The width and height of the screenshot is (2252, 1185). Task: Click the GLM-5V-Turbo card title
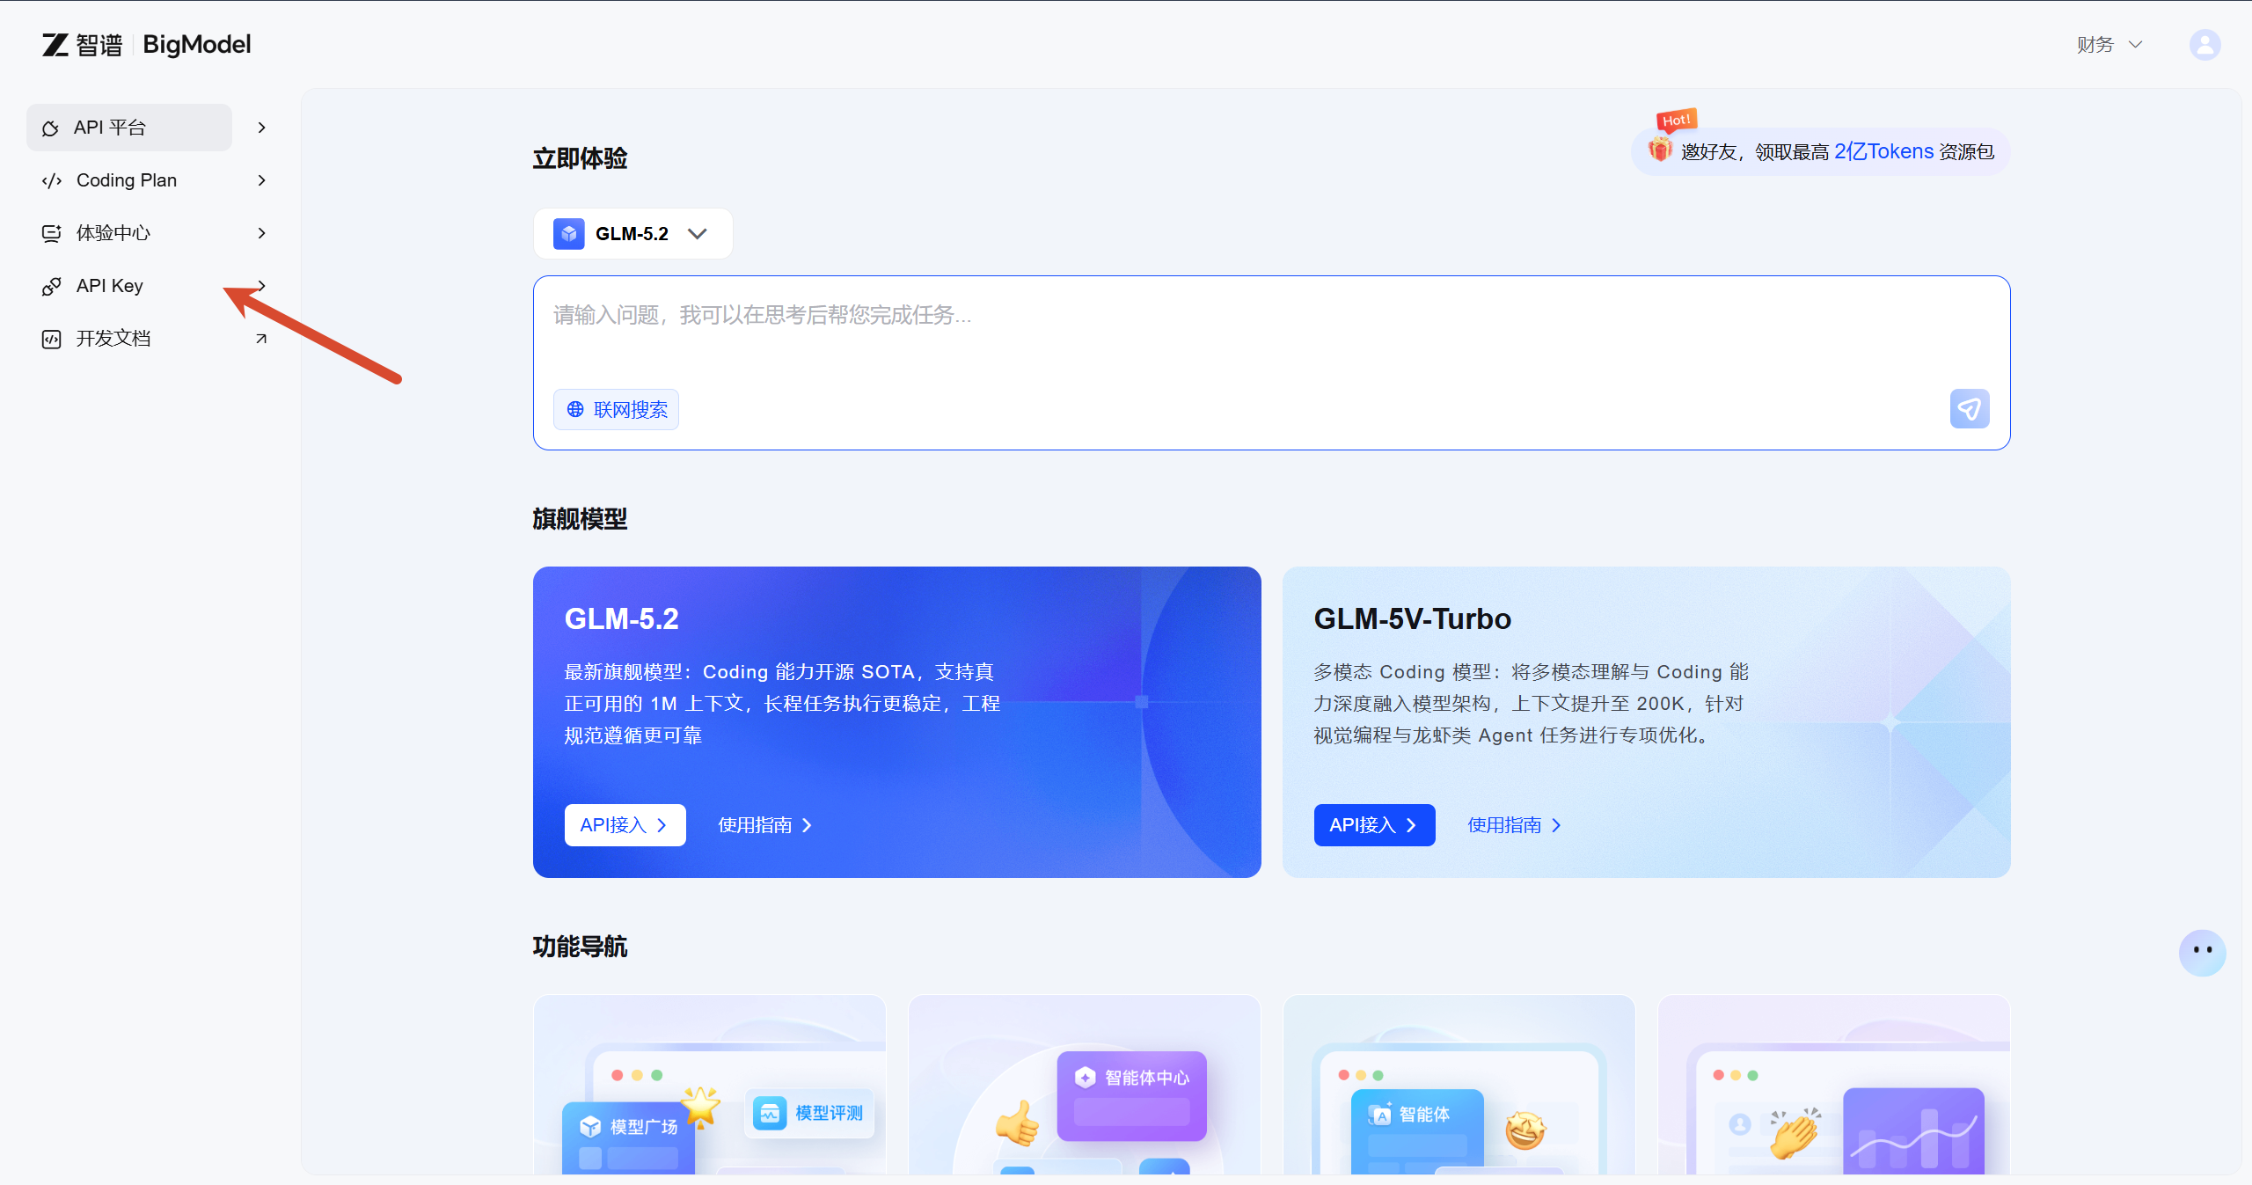1412,618
